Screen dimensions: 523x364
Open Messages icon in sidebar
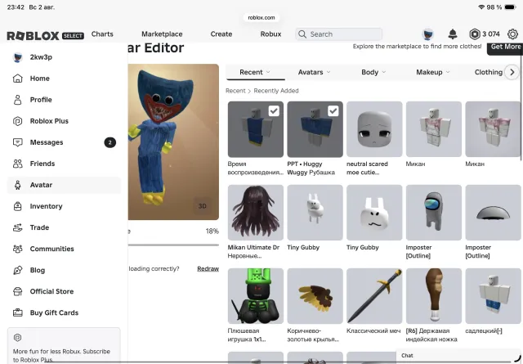tap(18, 142)
